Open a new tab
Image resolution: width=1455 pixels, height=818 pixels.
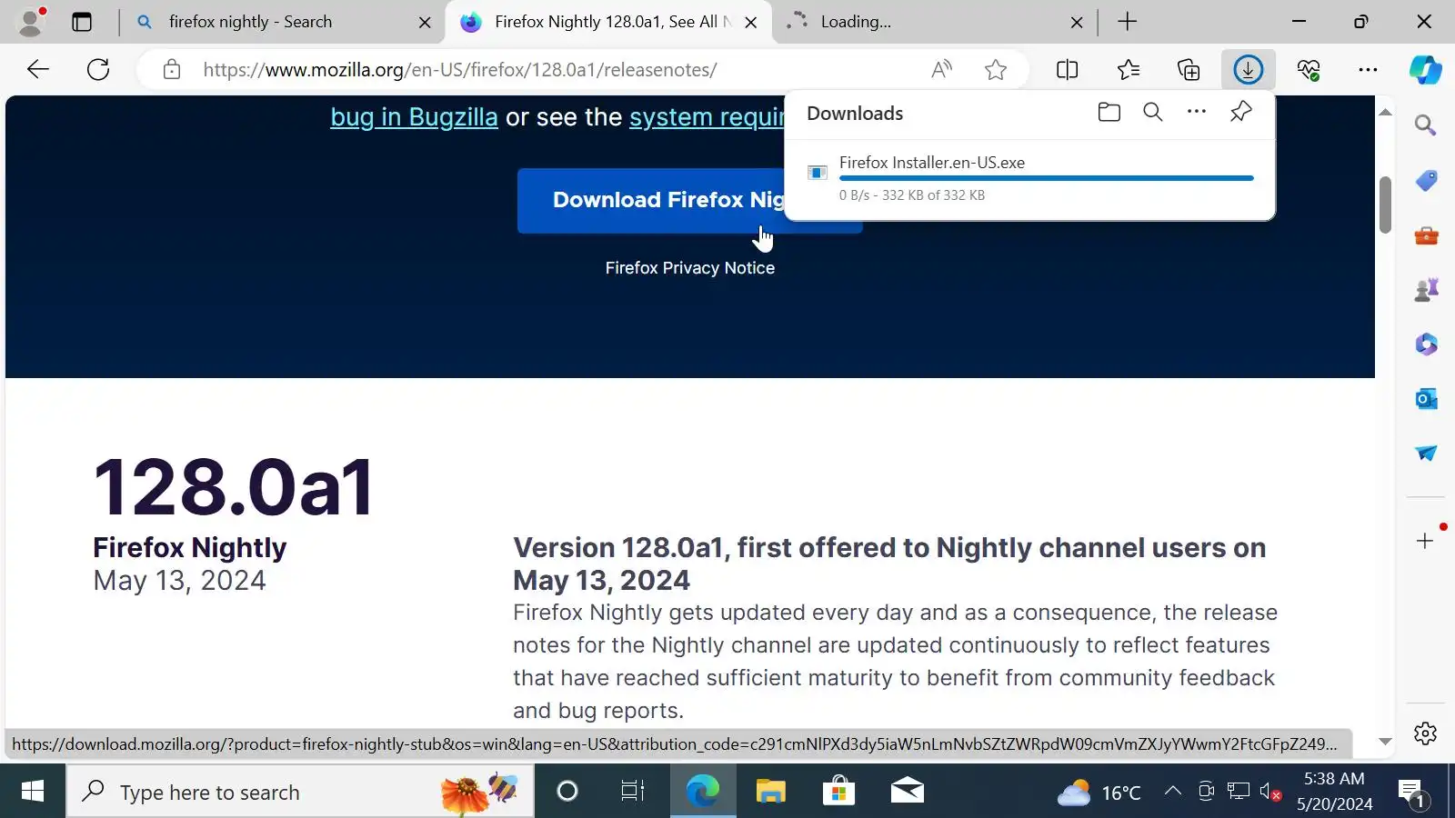[x=1128, y=22]
